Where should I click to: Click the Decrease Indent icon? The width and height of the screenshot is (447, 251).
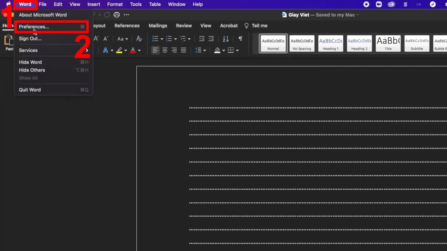(x=202, y=39)
